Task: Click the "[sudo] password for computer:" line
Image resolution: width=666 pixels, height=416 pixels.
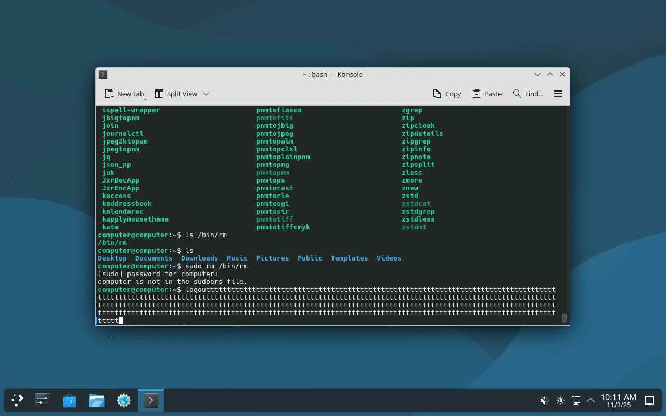Action: [x=158, y=274]
